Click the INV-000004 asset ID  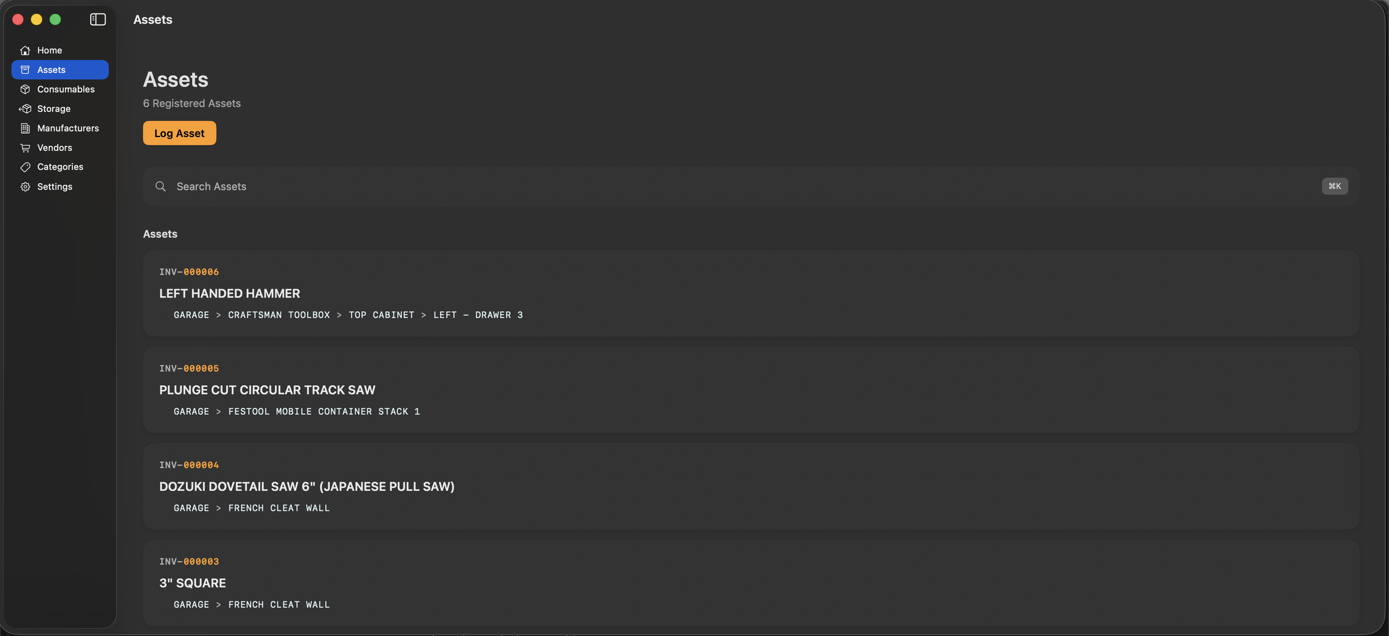tap(189, 465)
